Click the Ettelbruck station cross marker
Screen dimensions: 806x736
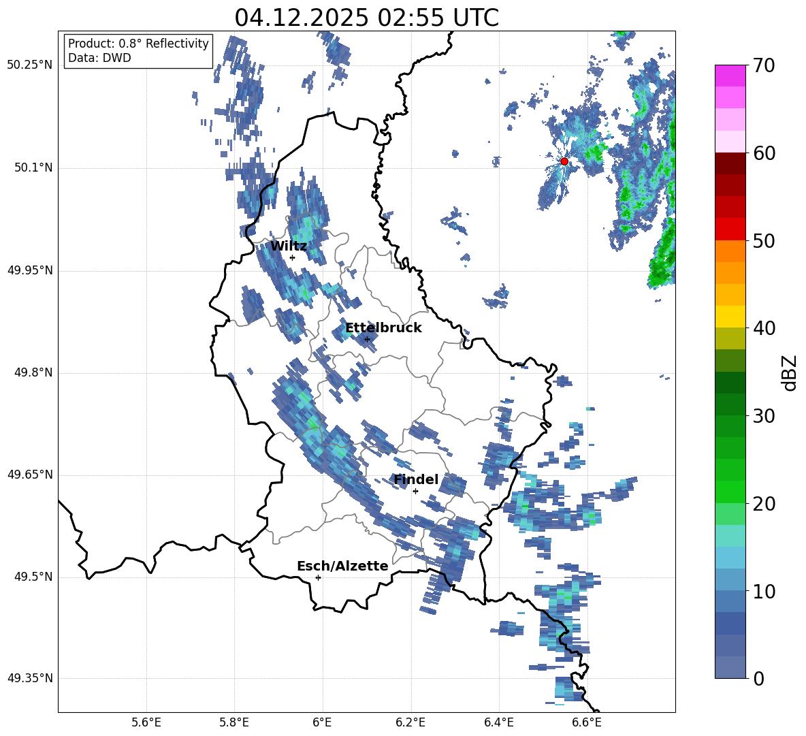click(x=367, y=339)
